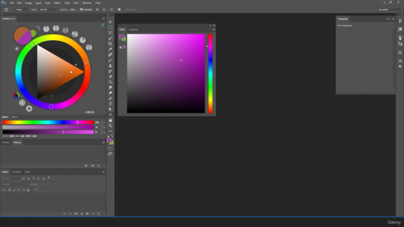The width and height of the screenshot is (404, 227).
Task: Select the Smudge tool
Action: coord(110,88)
